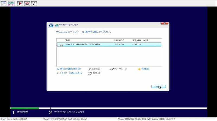This screenshot has width=217, height=121.
Task: Close the Windows セットアップ dialog
Action: pos(164,23)
